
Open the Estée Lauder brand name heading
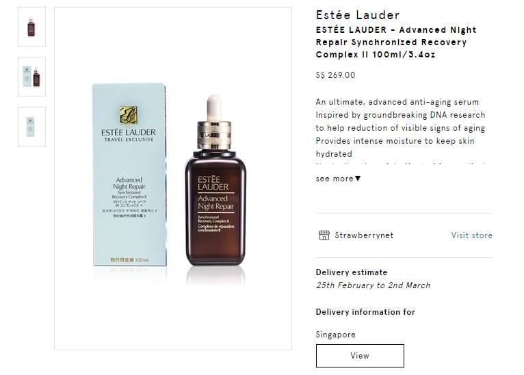coord(358,15)
